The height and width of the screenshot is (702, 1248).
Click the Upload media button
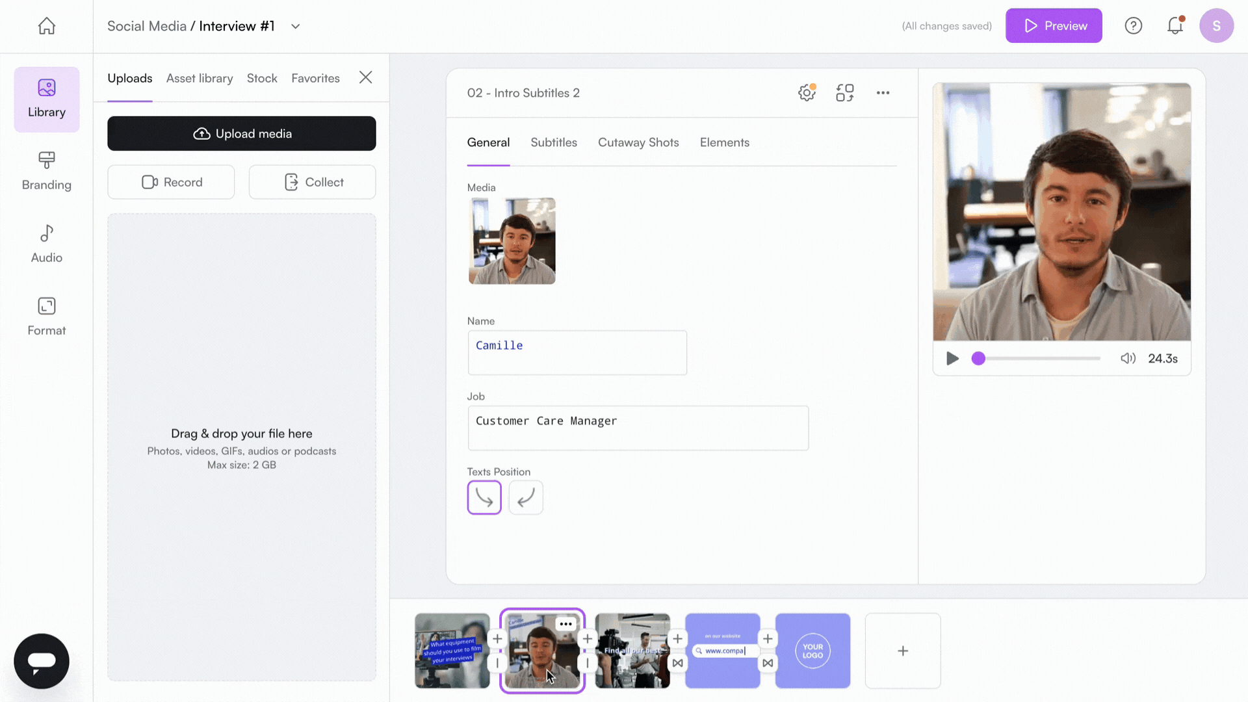tap(242, 134)
